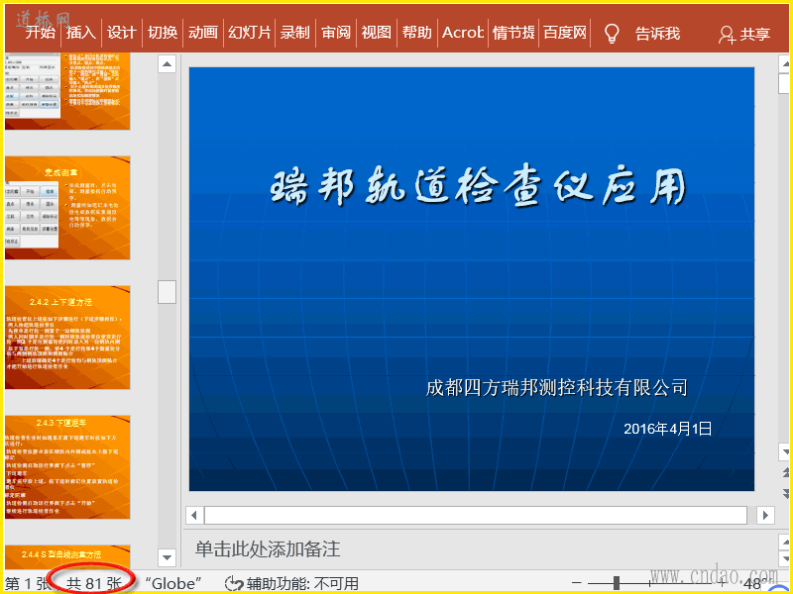
Task: Select the 审阅 tab
Action: point(336,33)
